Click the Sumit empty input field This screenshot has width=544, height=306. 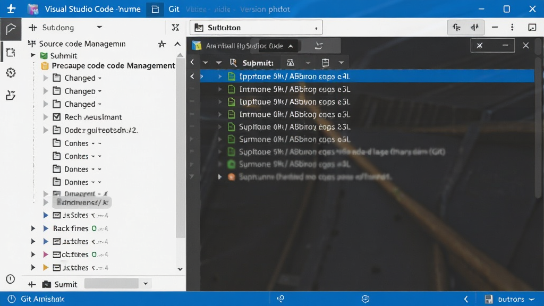pos(112,284)
